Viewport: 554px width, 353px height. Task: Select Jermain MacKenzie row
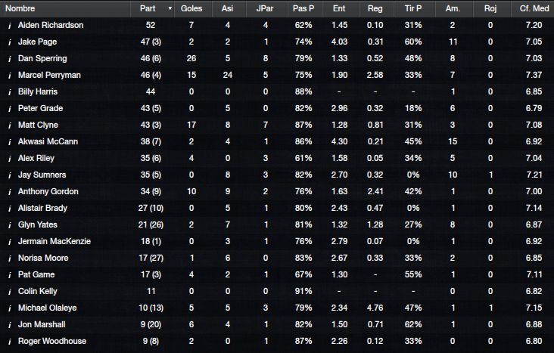tap(277, 241)
